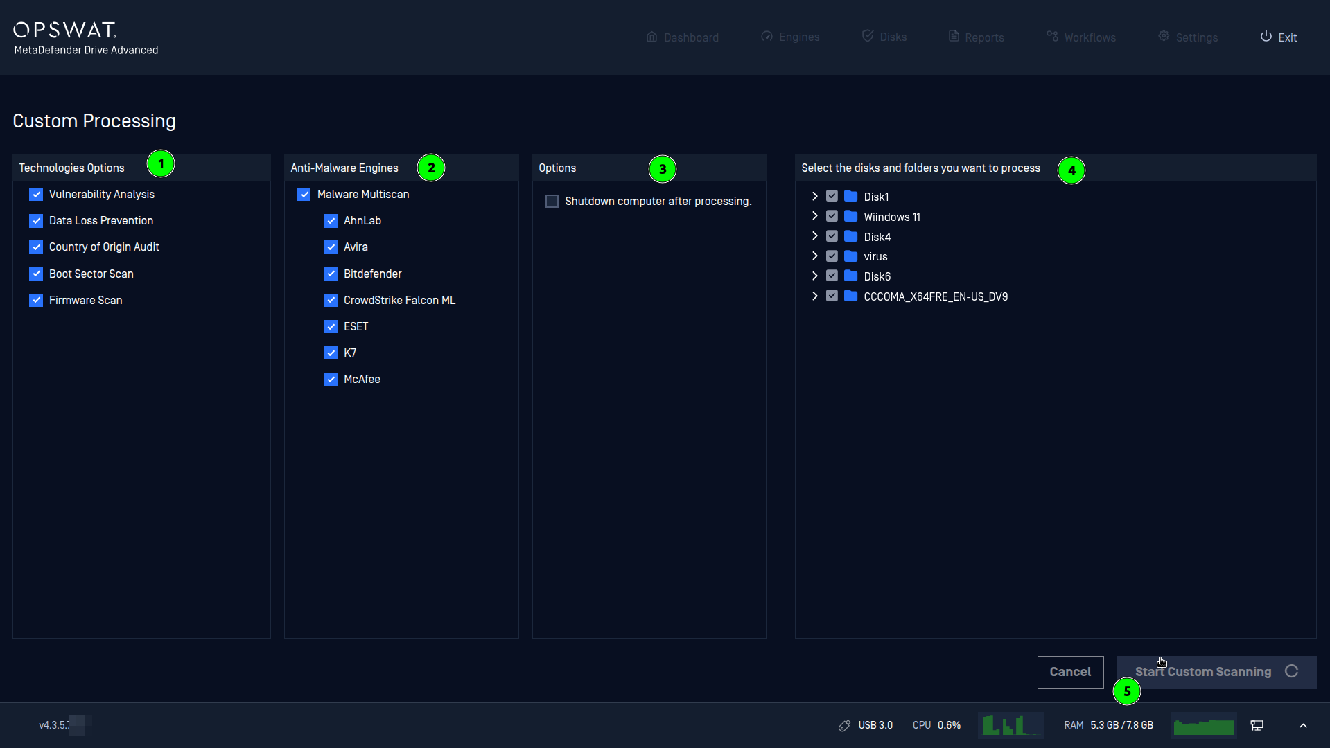Viewport: 1330px width, 748px height.
Task: Expand the virus folder node
Action: tap(814, 256)
